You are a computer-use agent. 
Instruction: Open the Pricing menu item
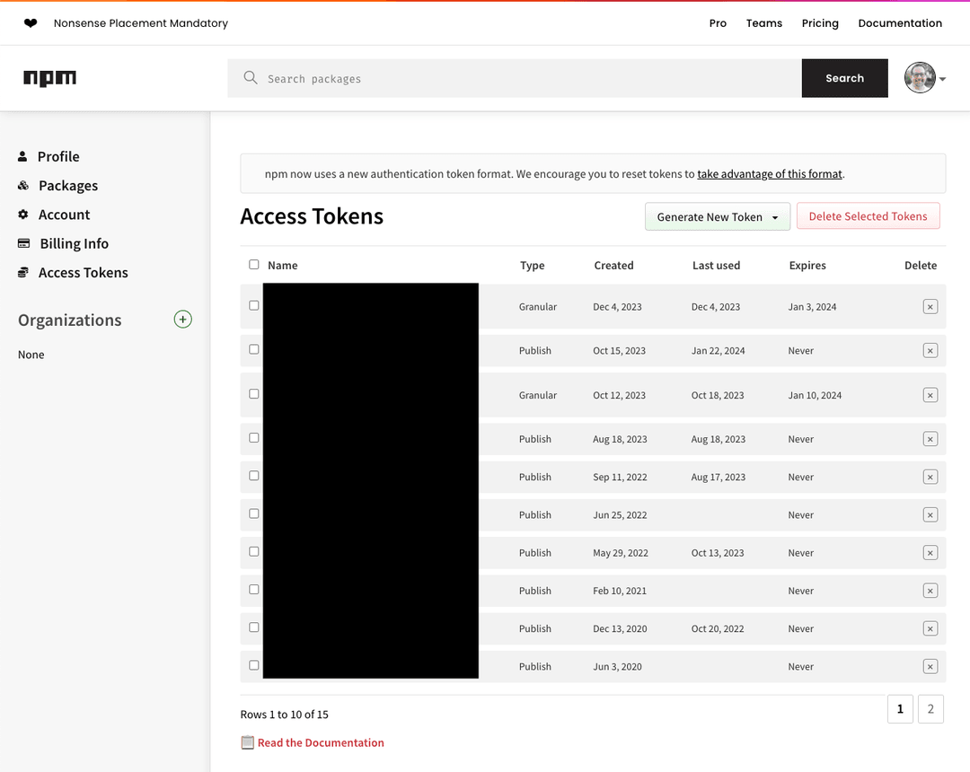[x=820, y=23]
